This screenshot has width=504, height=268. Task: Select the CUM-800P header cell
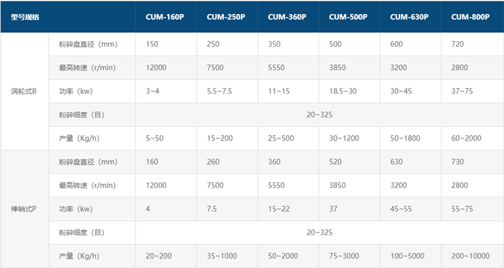coord(470,17)
